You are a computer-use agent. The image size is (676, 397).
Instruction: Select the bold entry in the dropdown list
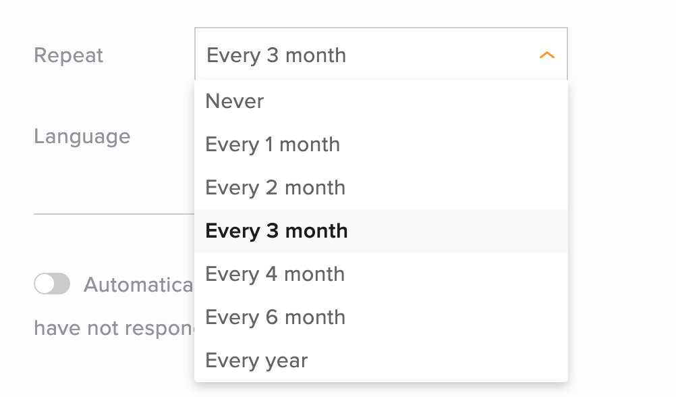tap(277, 231)
